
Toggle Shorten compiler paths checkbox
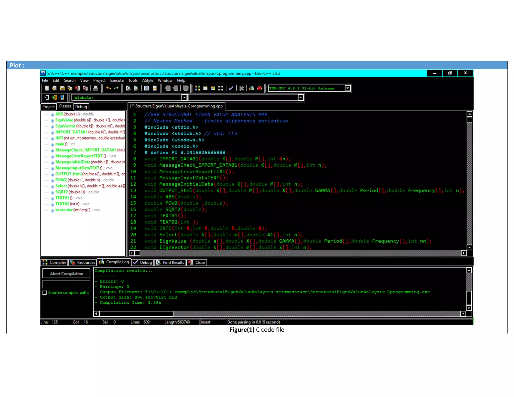(x=45, y=293)
